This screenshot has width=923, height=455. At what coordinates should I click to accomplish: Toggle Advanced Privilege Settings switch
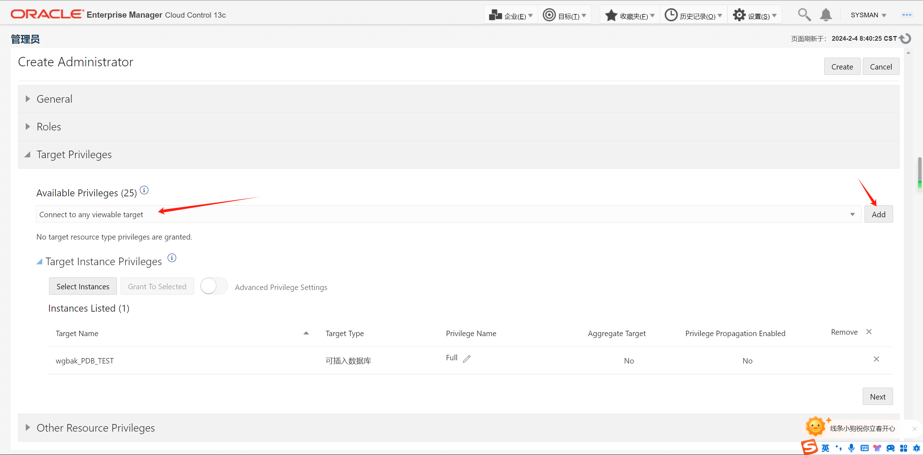pyautogui.click(x=214, y=286)
